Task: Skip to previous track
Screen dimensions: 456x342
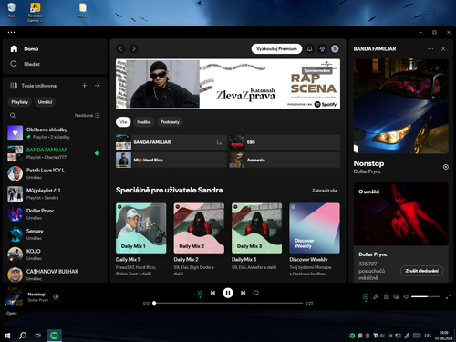Action: coord(212,293)
